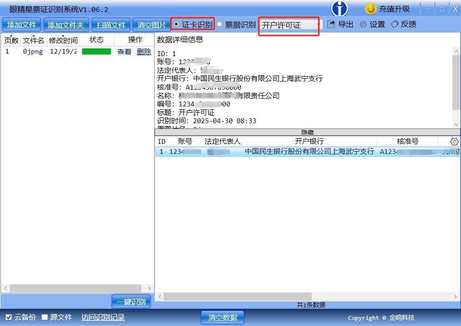The width and height of the screenshot is (461, 326).
Task: Minimize the window
Action: point(428,9)
